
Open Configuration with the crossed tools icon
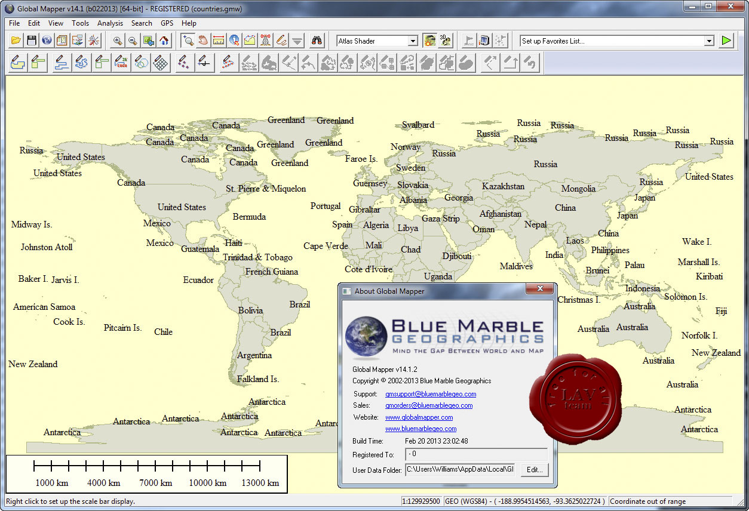[x=94, y=41]
